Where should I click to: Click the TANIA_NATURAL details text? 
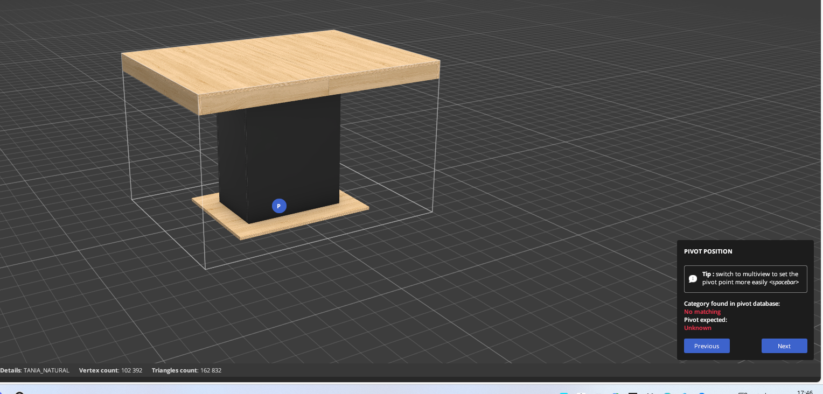click(x=34, y=370)
